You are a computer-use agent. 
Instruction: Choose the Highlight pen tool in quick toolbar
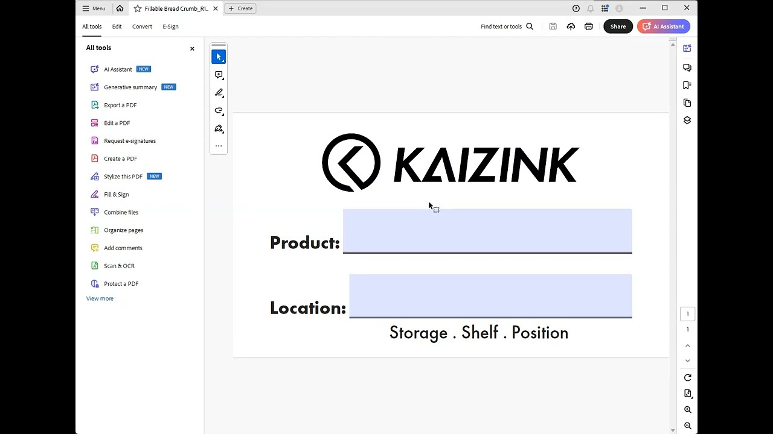[x=219, y=93]
